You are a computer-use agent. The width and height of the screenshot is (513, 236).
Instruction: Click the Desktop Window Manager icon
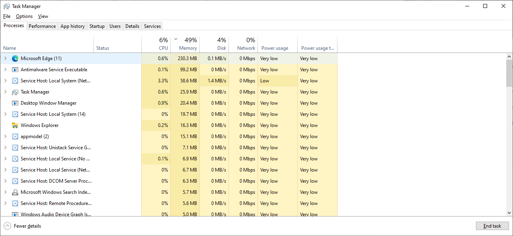point(15,103)
